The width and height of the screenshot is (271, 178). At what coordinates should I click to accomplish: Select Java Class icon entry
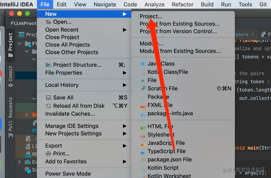tap(143, 64)
